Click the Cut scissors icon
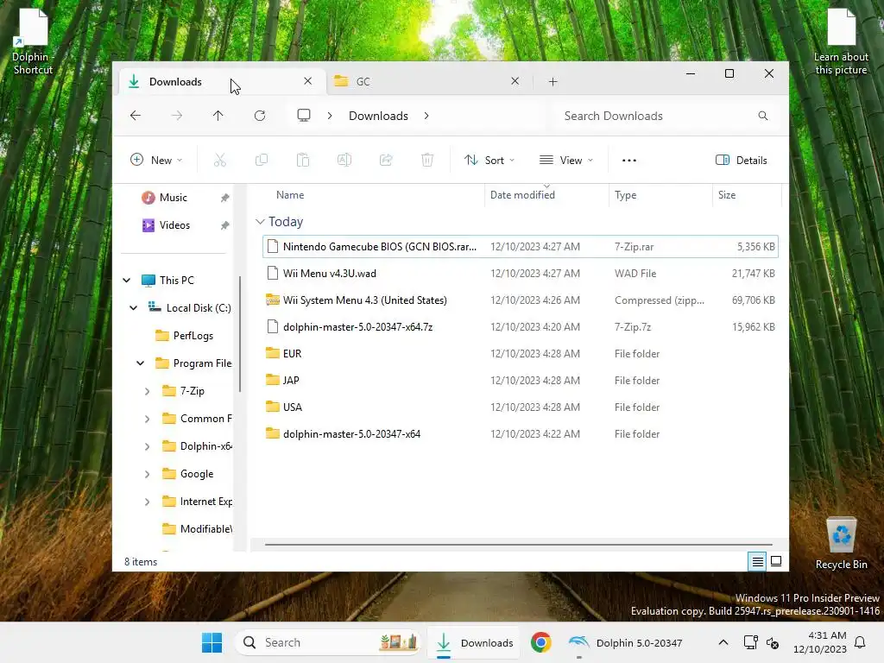Viewport: 884px width, 663px height. pos(220,160)
